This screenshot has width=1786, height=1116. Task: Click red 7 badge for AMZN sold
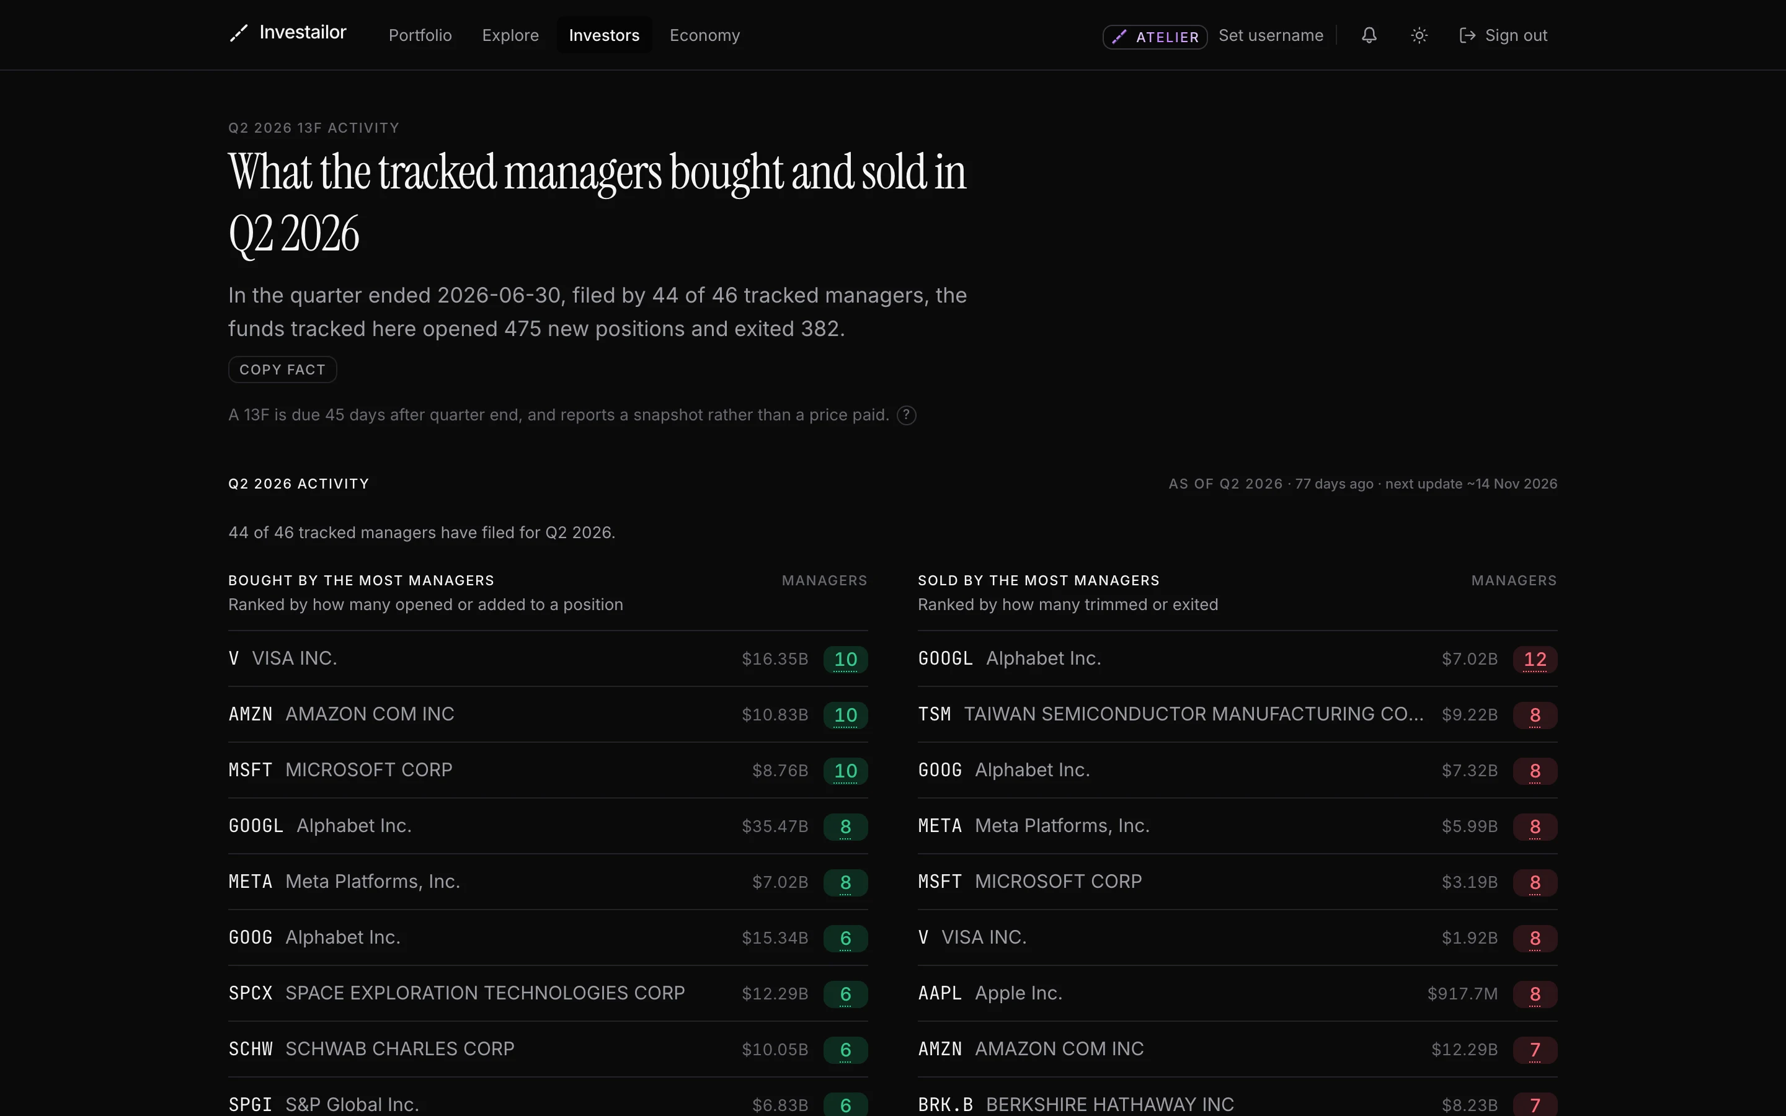point(1535,1050)
